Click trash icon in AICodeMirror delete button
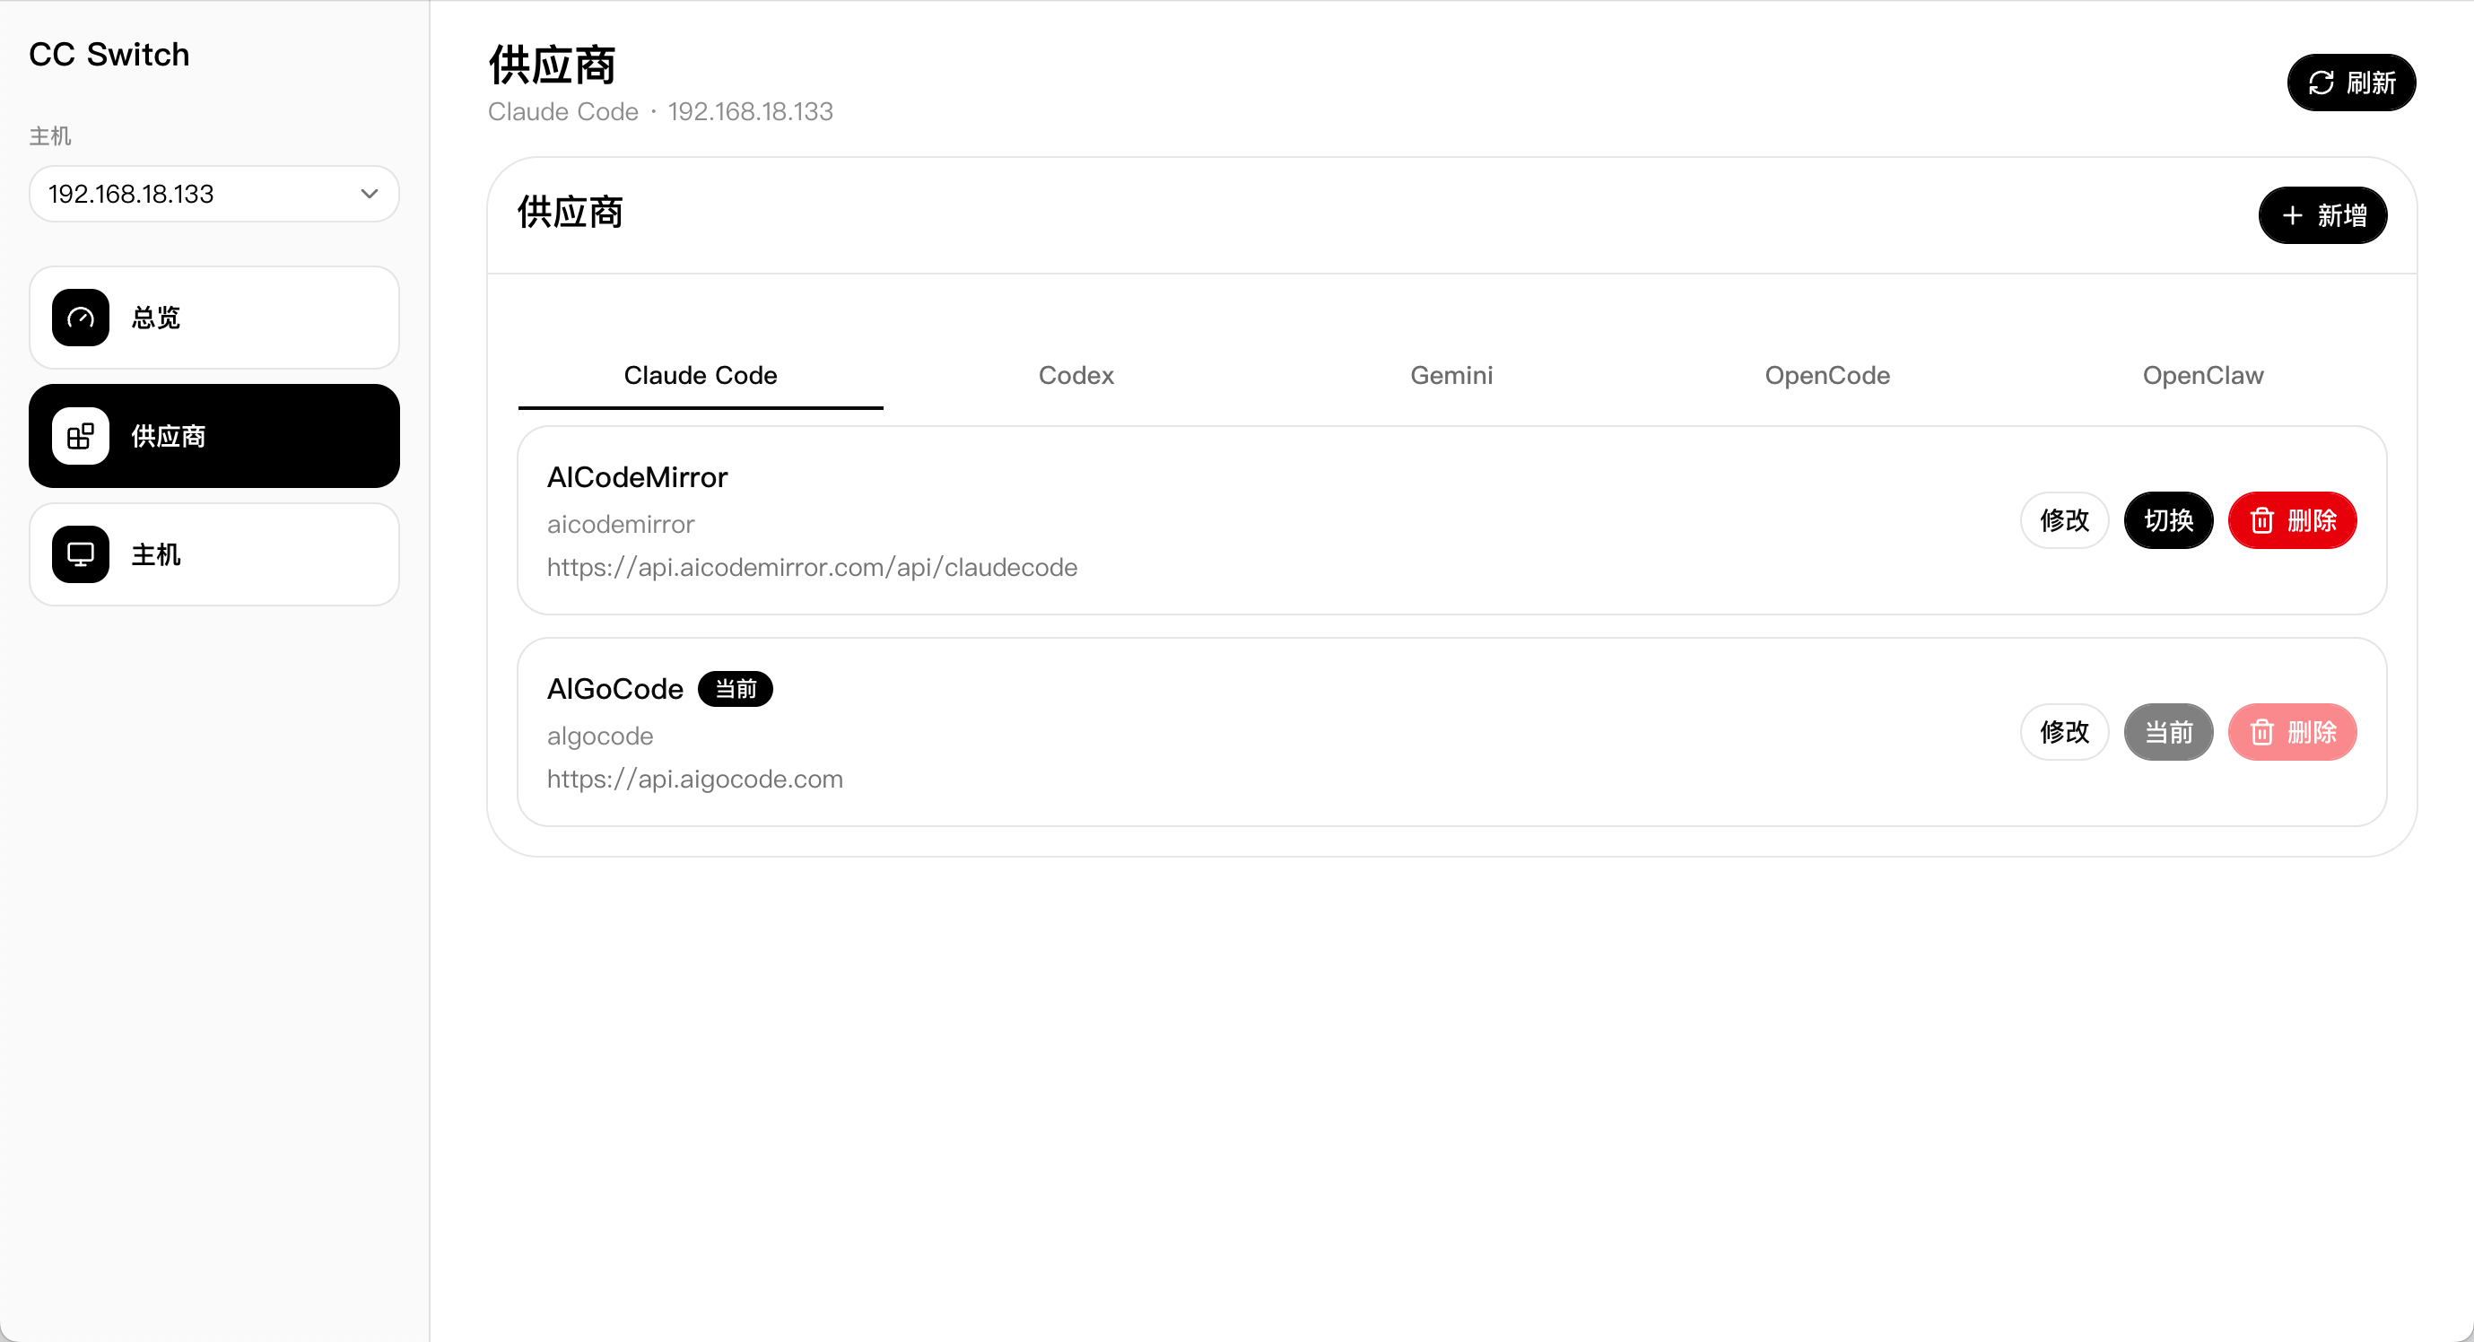This screenshot has height=1342, width=2474. pos(2261,520)
